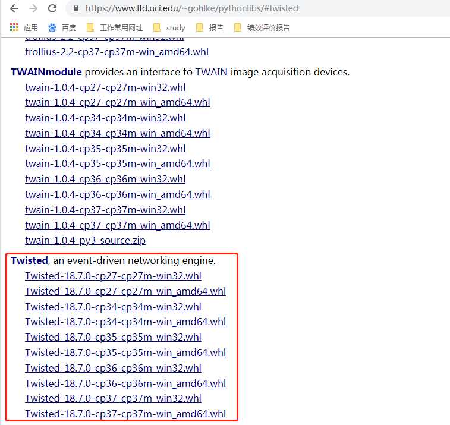450x425 pixels.
Task: Download twain-1.0.4-cp27-cp27m-win32.whl
Action: coord(105,87)
